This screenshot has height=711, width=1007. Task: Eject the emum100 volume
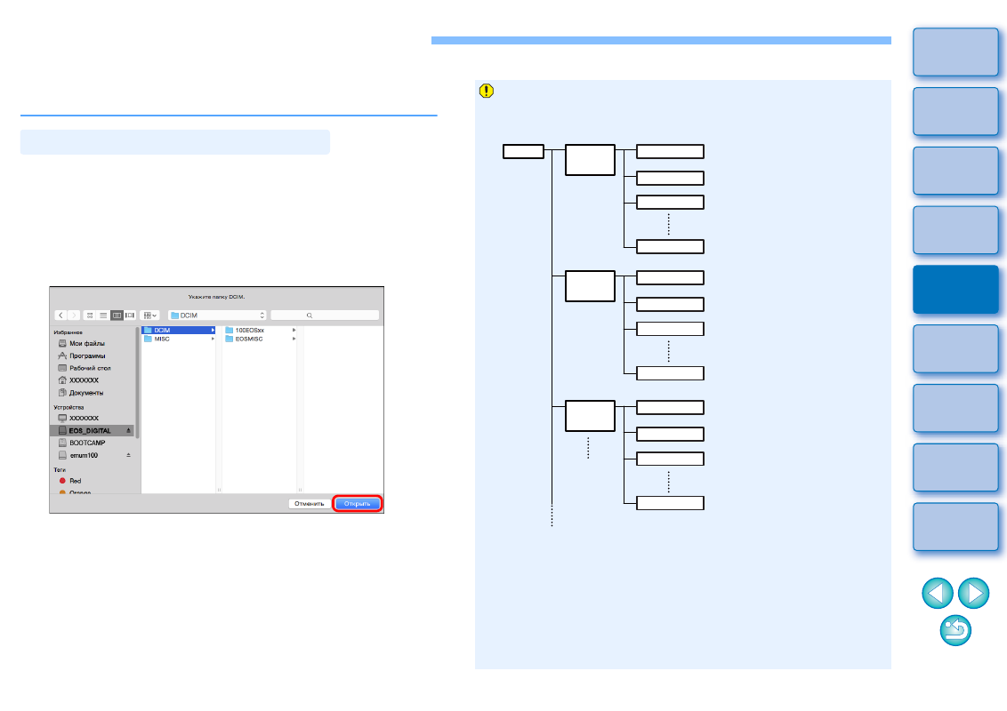pyautogui.click(x=128, y=455)
